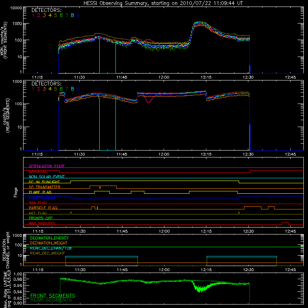The image size is (308, 308).
Task: Click olive detector 5 in the rear segments legend
Action: pos(55,89)
